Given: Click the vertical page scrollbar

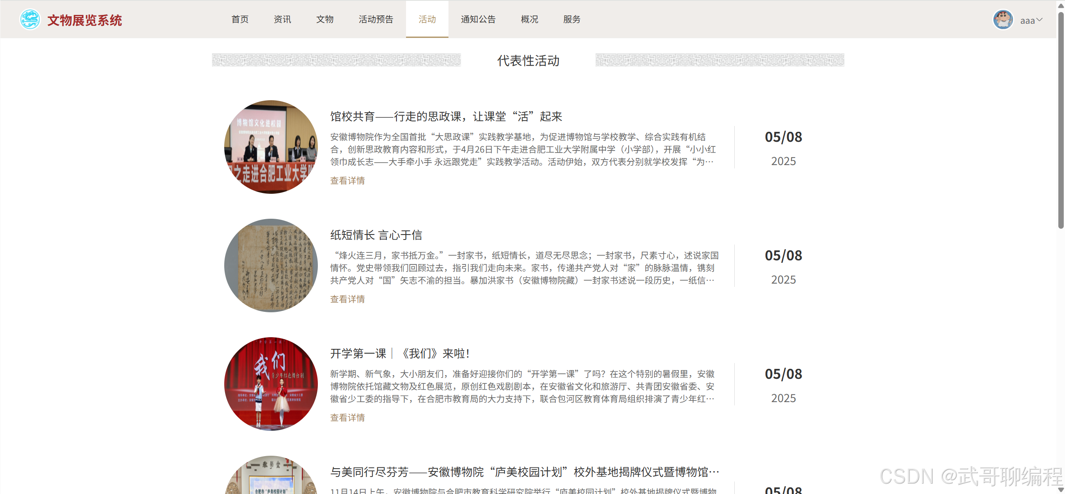Looking at the screenshot, I should coord(1060,121).
